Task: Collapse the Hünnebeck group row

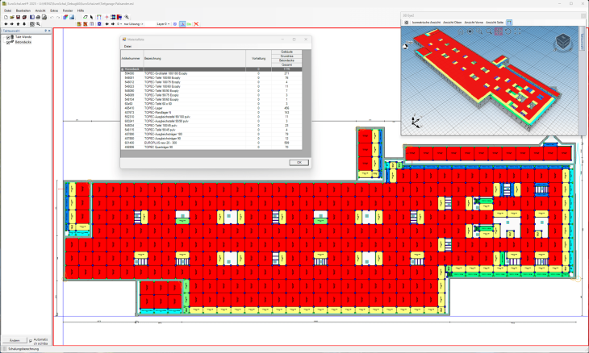Action: point(123,69)
